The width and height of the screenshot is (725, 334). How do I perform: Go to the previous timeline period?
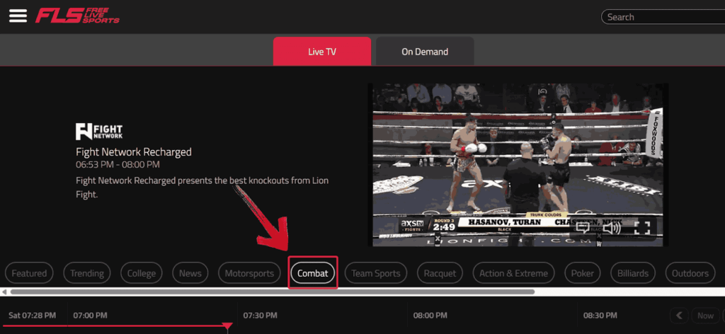679,316
